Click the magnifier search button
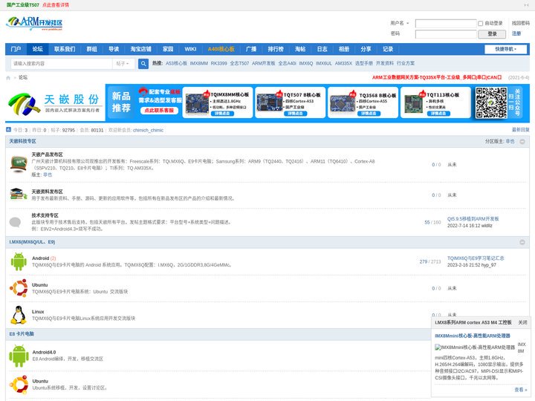Image resolution: width=535 pixels, height=401 pixels. (143, 63)
